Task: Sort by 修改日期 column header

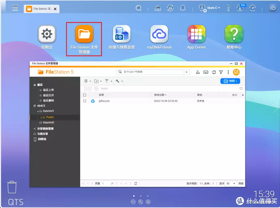Action: coord(160,95)
